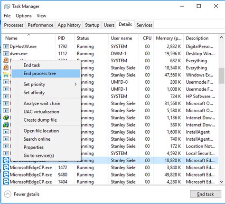Click the dwm.exe process icon
Viewport: 225px width, 204px height.
[6, 54]
